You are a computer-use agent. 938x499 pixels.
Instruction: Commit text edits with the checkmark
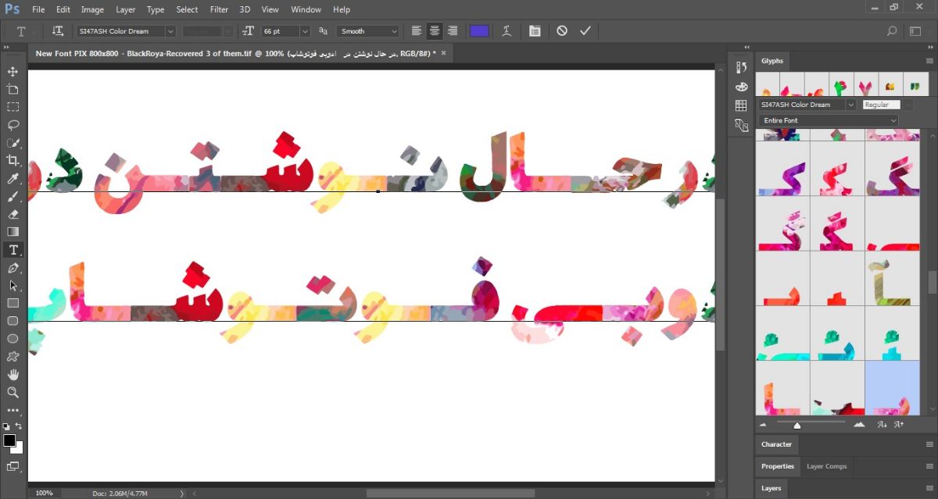tap(585, 31)
